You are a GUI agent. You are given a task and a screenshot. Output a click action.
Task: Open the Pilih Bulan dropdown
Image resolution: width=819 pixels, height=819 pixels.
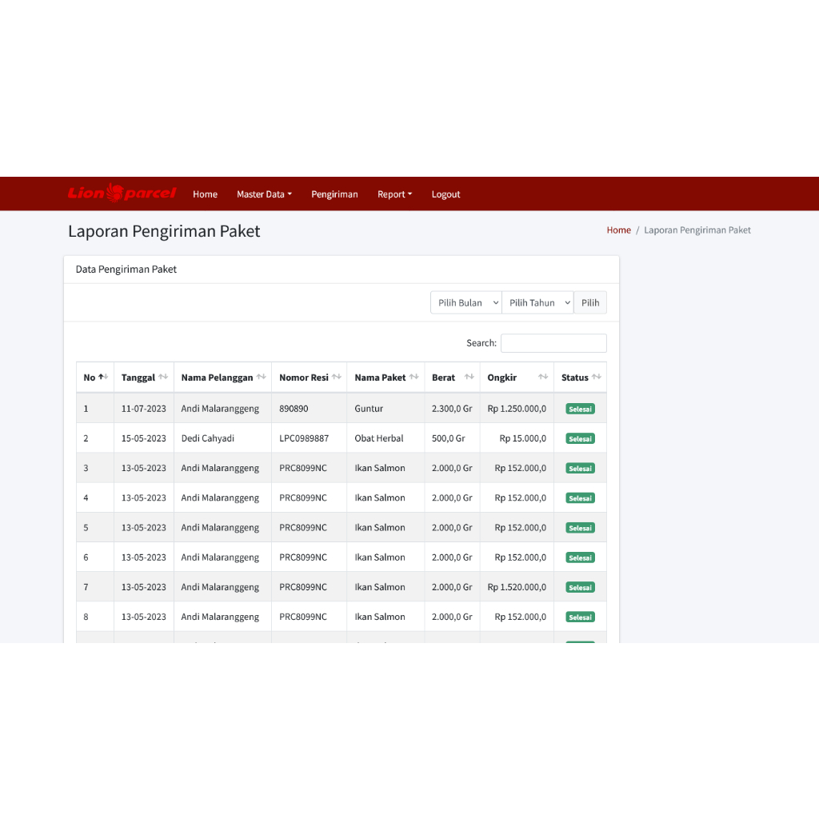point(466,303)
